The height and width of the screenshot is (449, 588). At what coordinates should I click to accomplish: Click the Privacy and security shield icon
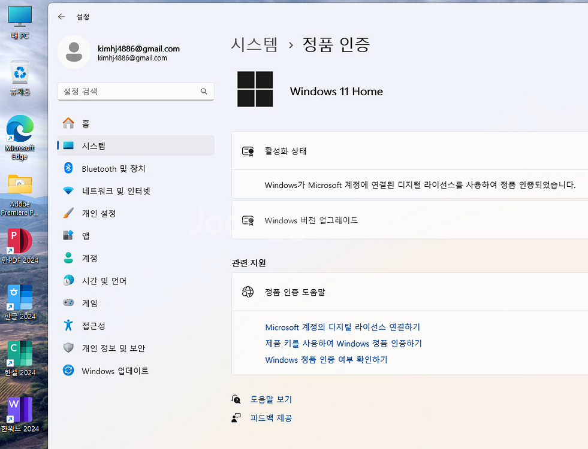click(x=68, y=348)
